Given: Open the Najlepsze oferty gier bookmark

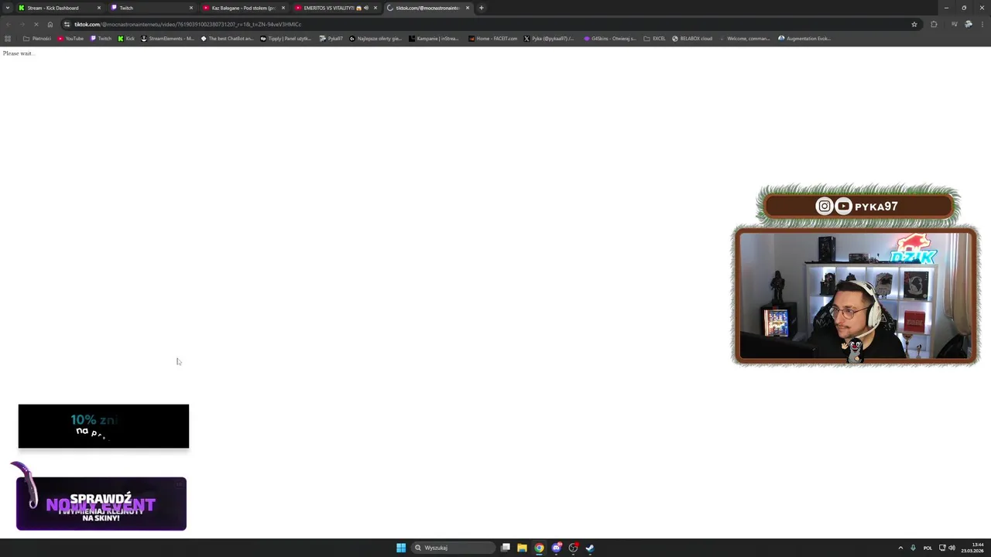Looking at the screenshot, I should [x=375, y=39].
